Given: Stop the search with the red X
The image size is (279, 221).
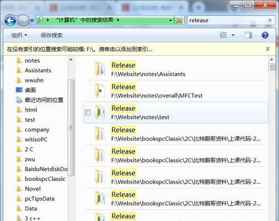Looking at the screenshot, I should (x=179, y=20).
